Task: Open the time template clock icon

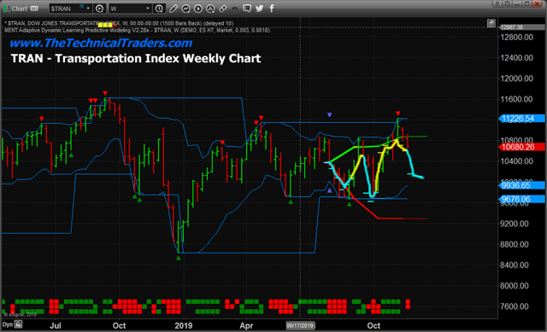Action: (x=159, y=9)
